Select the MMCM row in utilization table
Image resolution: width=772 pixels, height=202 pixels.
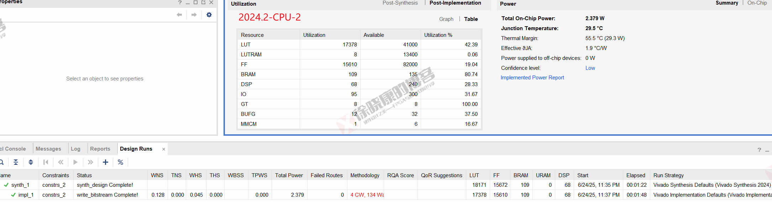tap(359, 124)
